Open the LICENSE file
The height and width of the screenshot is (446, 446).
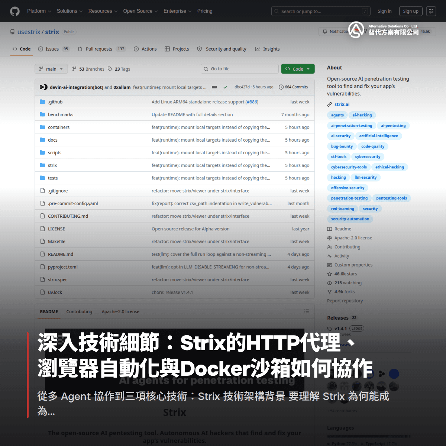(56, 229)
